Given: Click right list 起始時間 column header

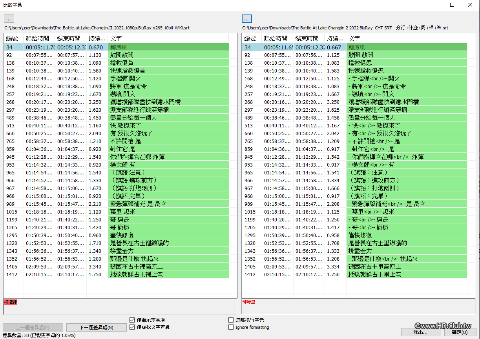Looking at the screenshot, I should point(277,38).
